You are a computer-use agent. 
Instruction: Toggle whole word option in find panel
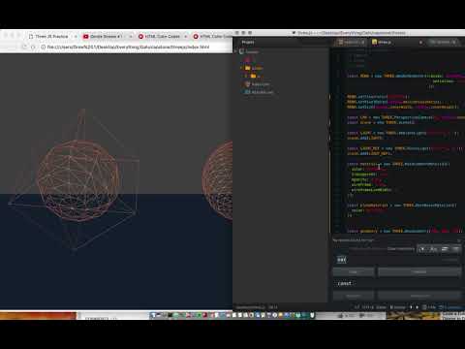(x=456, y=249)
